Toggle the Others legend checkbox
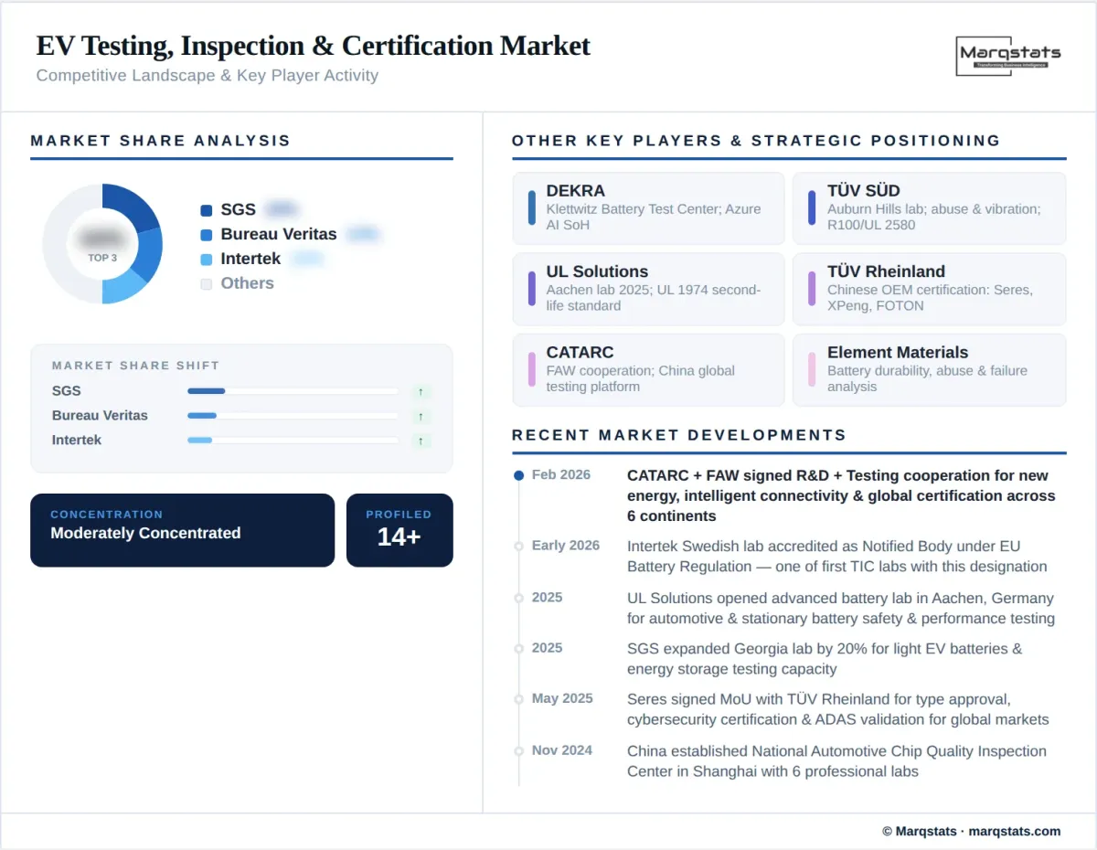This screenshot has height=850, width=1097. click(x=206, y=283)
